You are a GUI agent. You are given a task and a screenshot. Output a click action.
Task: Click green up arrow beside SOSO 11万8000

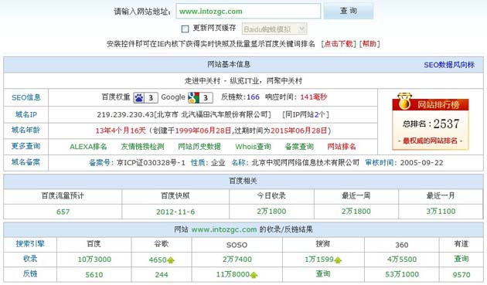(254, 275)
